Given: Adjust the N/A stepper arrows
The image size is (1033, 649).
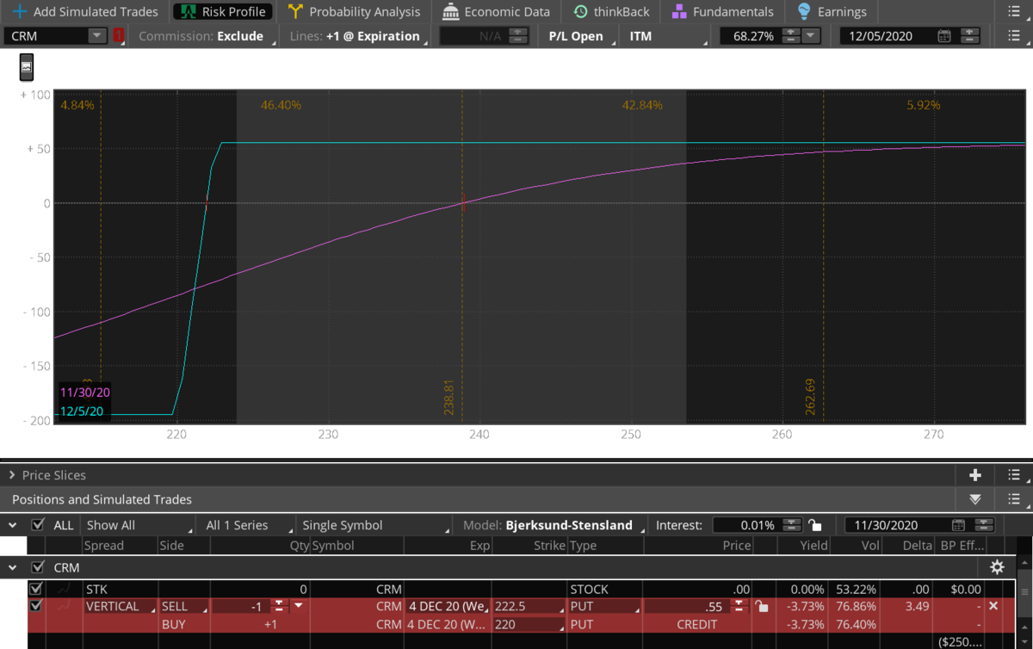Looking at the screenshot, I should pos(517,36).
